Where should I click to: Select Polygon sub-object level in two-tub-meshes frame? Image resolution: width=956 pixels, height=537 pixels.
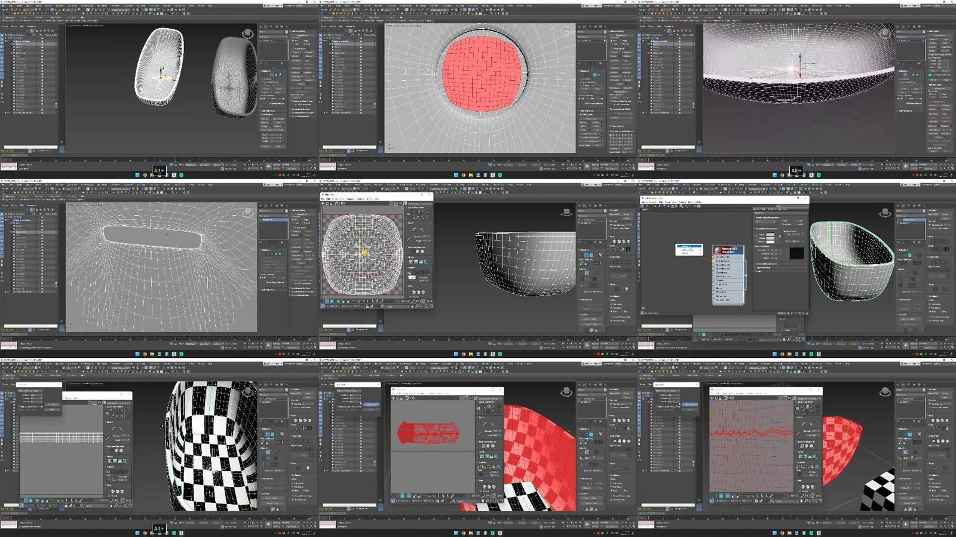click(276, 75)
